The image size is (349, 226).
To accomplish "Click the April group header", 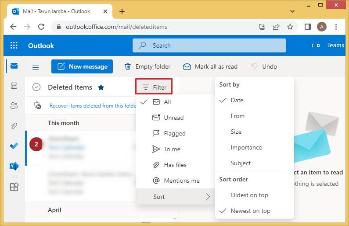I will coord(54,210).
